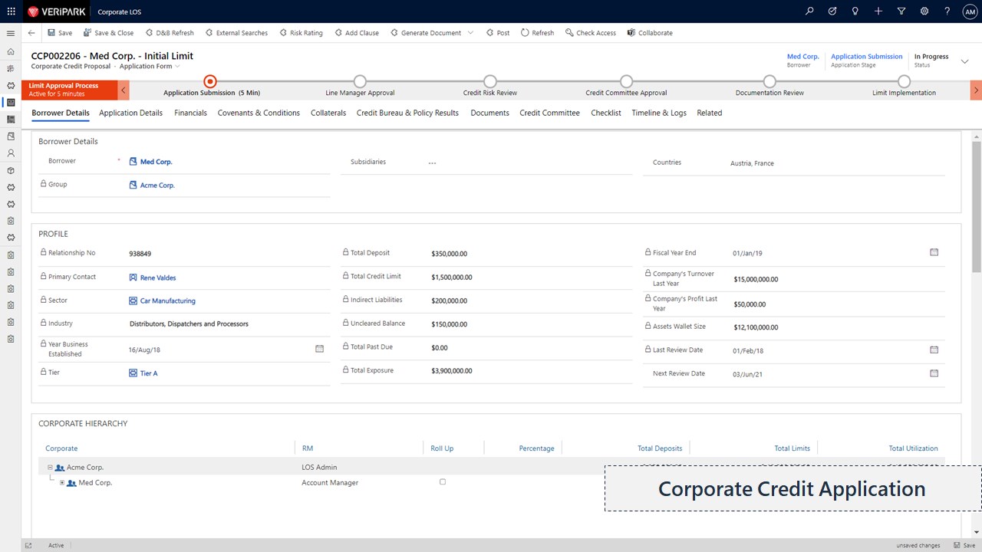Select the Application Submission stage circle
Image resolution: width=982 pixels, height=552 pixels.
tap(210, 81)
